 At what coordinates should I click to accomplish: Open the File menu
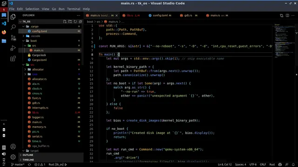click(x=12, y=9)
